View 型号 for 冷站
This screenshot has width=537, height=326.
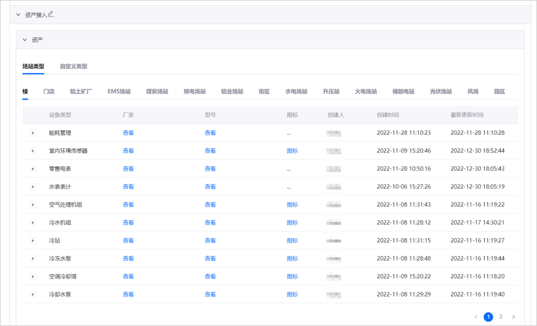210,241
